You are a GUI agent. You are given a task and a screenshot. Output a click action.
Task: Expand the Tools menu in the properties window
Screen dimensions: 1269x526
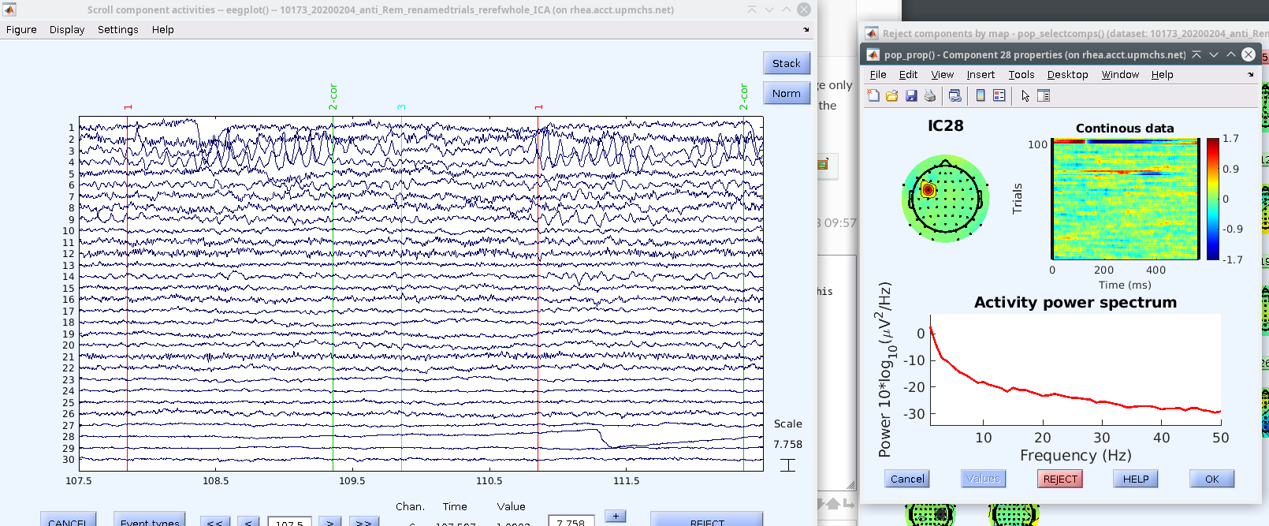point(1021,75)
